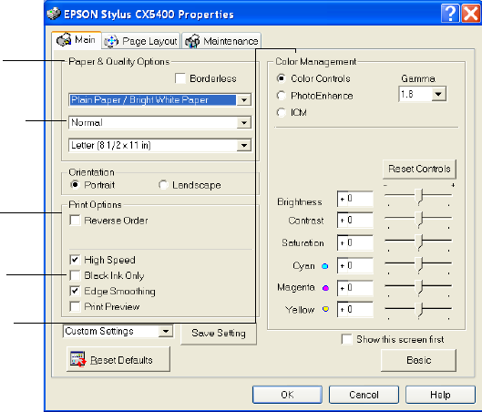Click the magenta color dot icon

click(x=325, y=288)
